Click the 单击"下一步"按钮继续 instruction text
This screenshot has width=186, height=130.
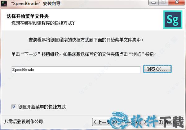point(84,54)
